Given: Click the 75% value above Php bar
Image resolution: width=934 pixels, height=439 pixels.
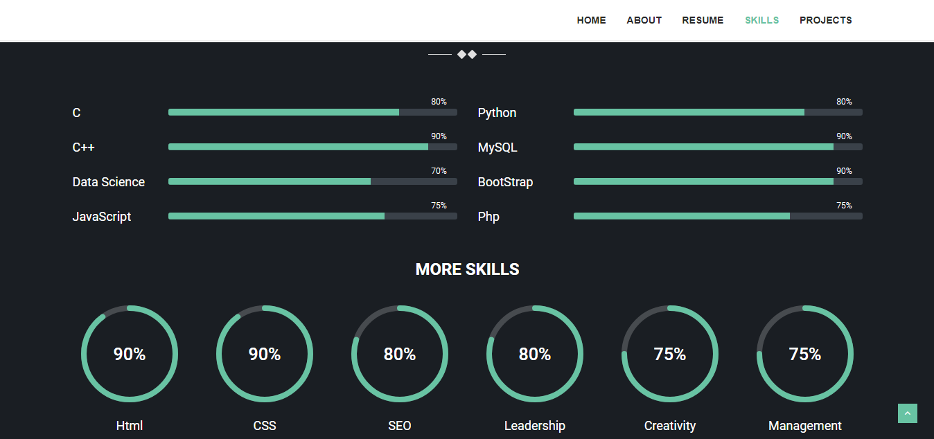Looking at the screenshot, I should tap(844, 206).
